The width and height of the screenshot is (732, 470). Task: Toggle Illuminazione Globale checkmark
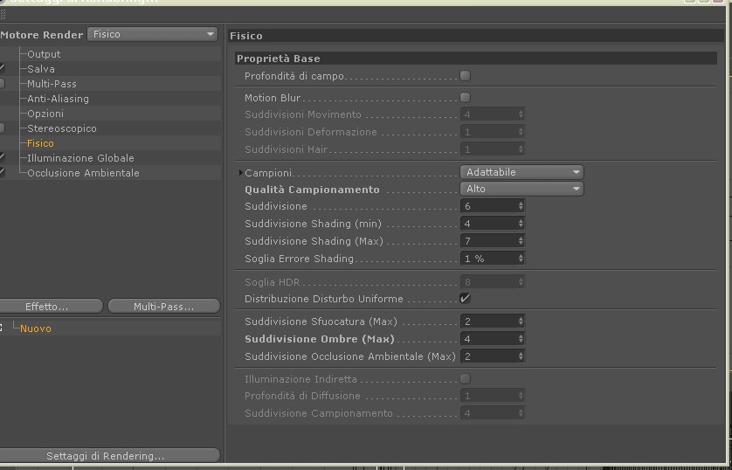(2, 158)
